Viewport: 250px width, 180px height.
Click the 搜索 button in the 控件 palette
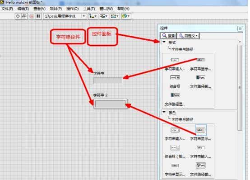(x=168, y=36)
